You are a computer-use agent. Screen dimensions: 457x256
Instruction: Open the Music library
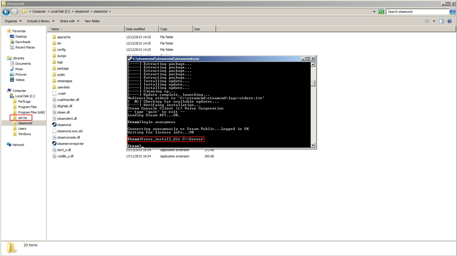19,69
